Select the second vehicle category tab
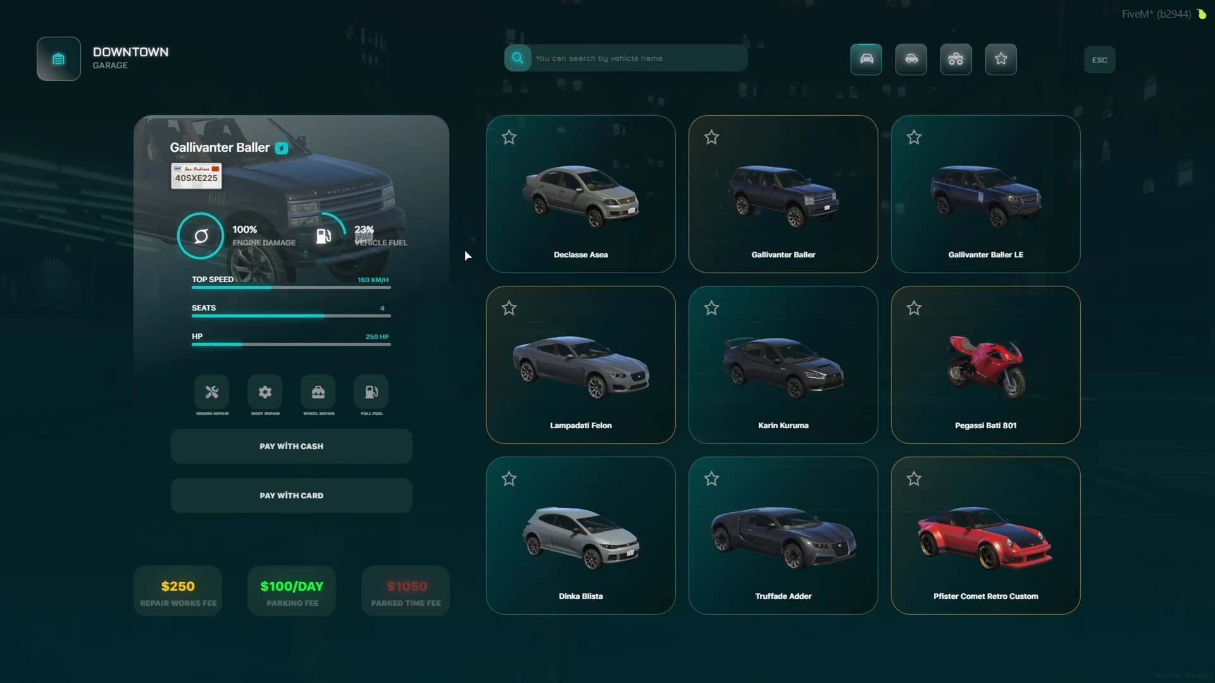This screenshot has width=1215, height=683. coord(911,59)
